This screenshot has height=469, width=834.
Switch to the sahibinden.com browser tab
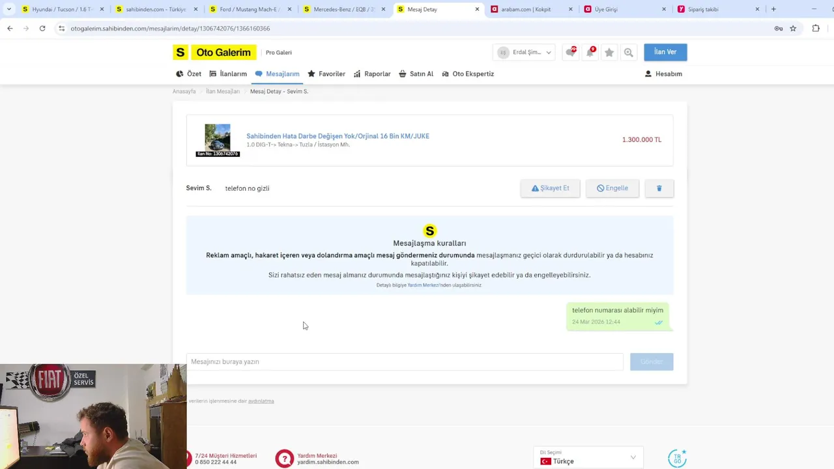pyautogui.click(x=156, y=9)
